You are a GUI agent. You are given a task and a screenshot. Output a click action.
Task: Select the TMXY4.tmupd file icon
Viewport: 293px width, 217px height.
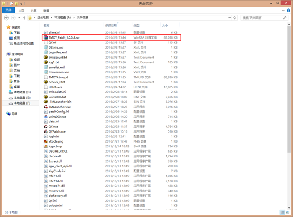click(46, 77)
